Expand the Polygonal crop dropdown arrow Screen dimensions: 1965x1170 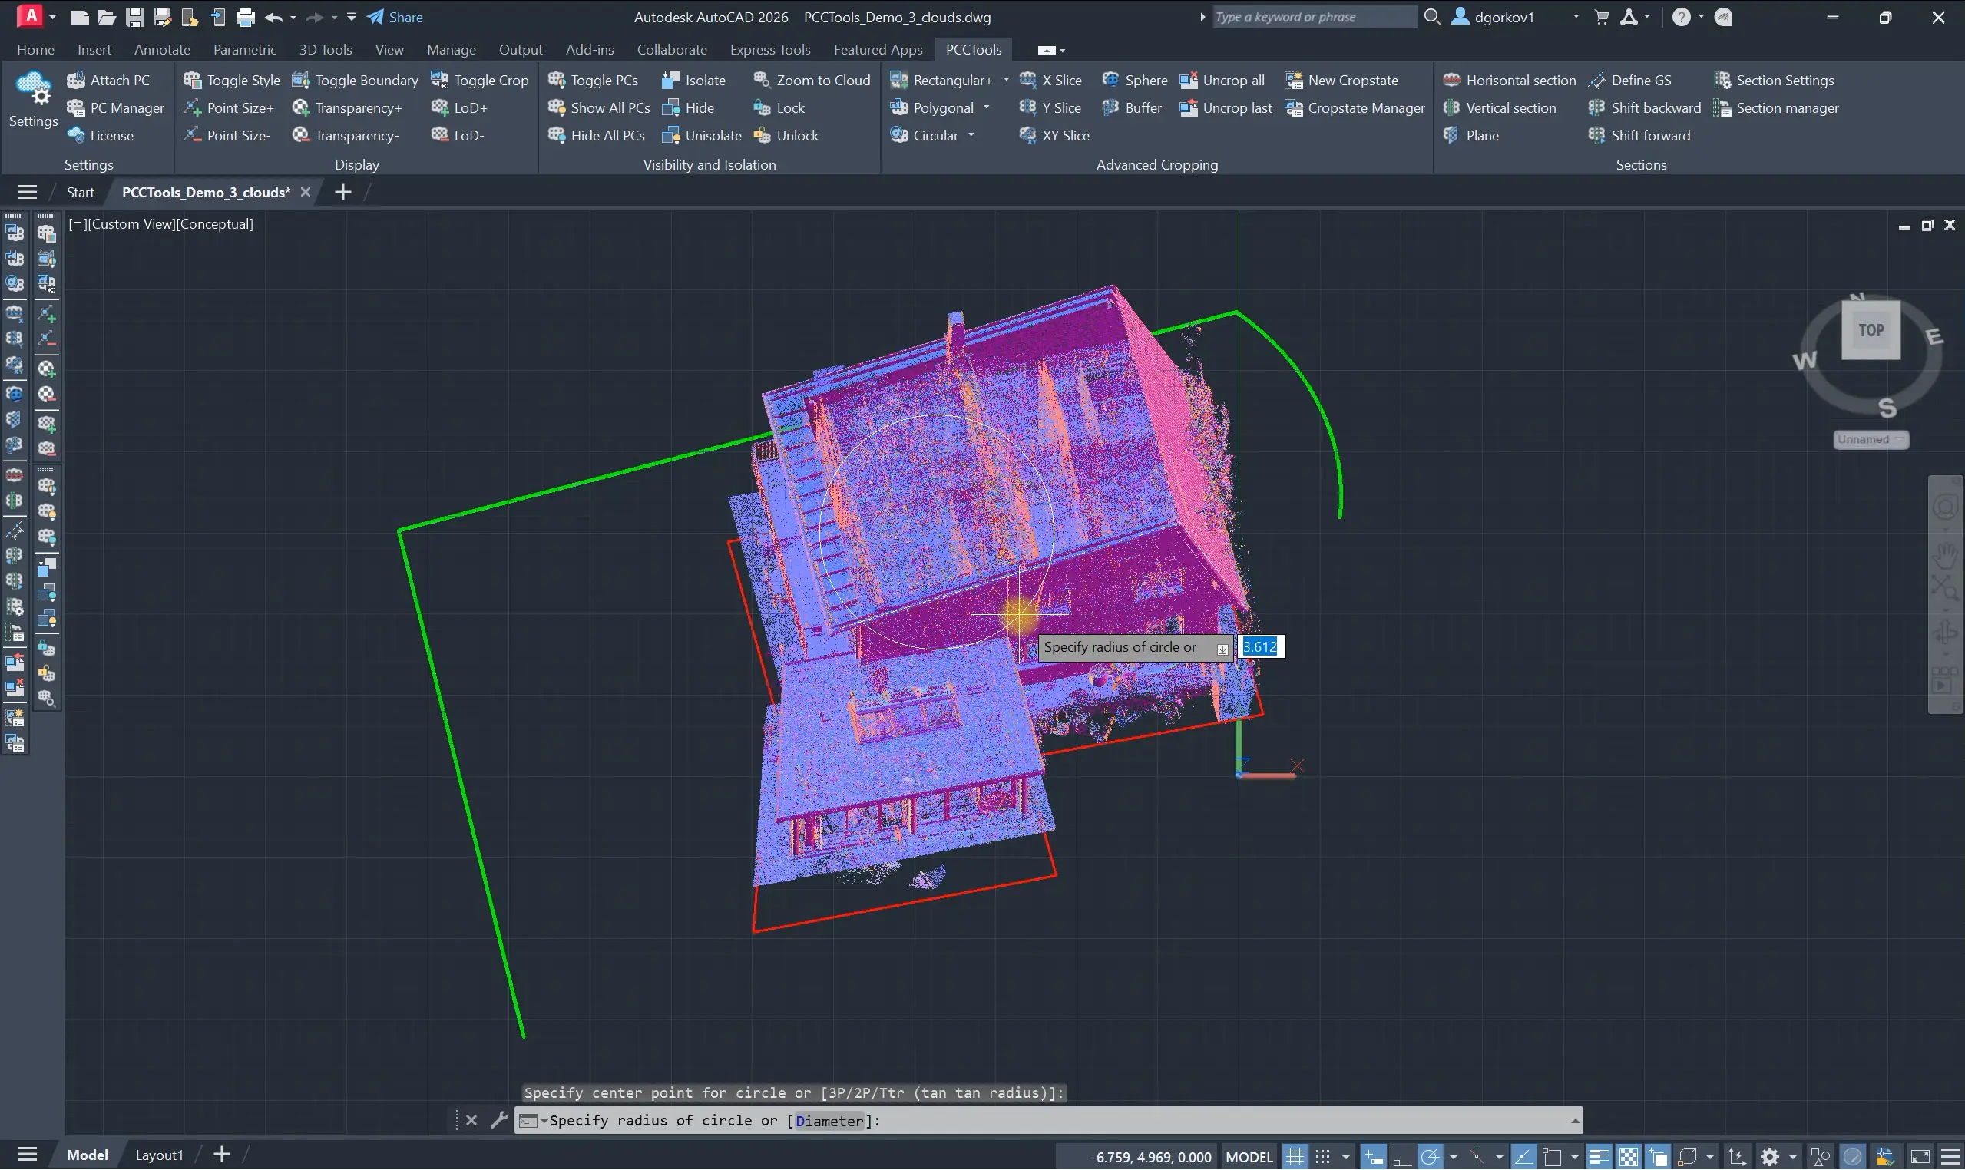point(987,108)
